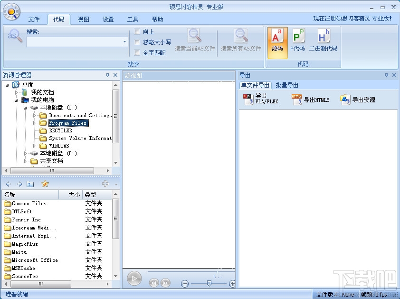Click the back arrow in file browser
Image resolution: width=400 pixels, height=299 pixels.
tap(9, 184)
